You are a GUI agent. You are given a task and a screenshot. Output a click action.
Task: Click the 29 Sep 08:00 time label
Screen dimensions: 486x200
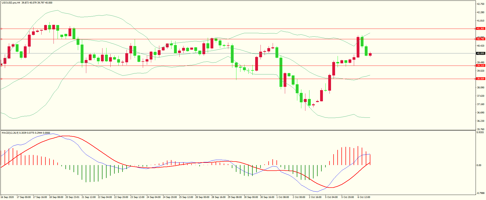coord(235,197)
